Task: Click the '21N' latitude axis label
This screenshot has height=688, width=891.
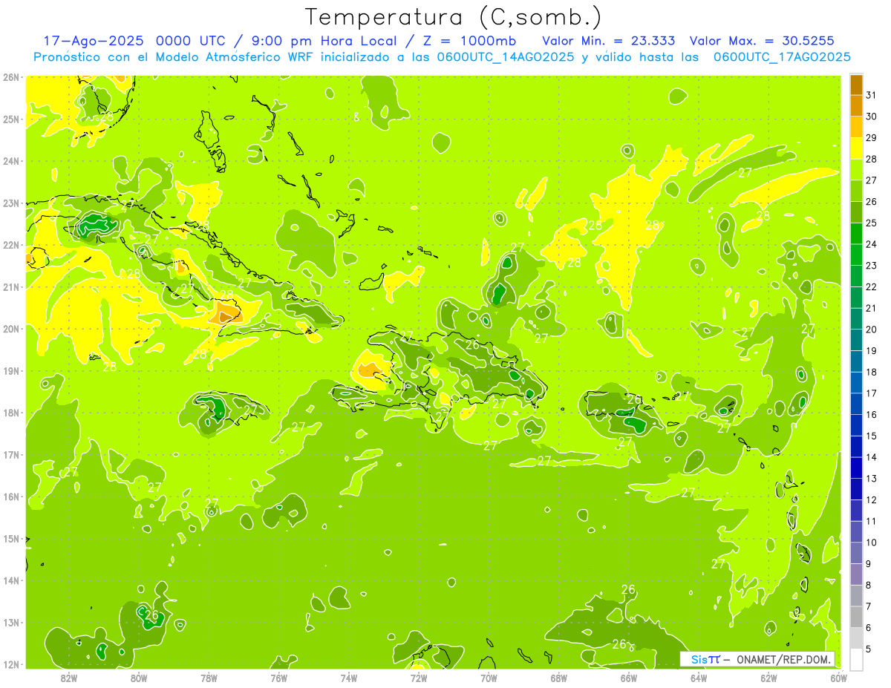Action: click(x=10, y=286)
